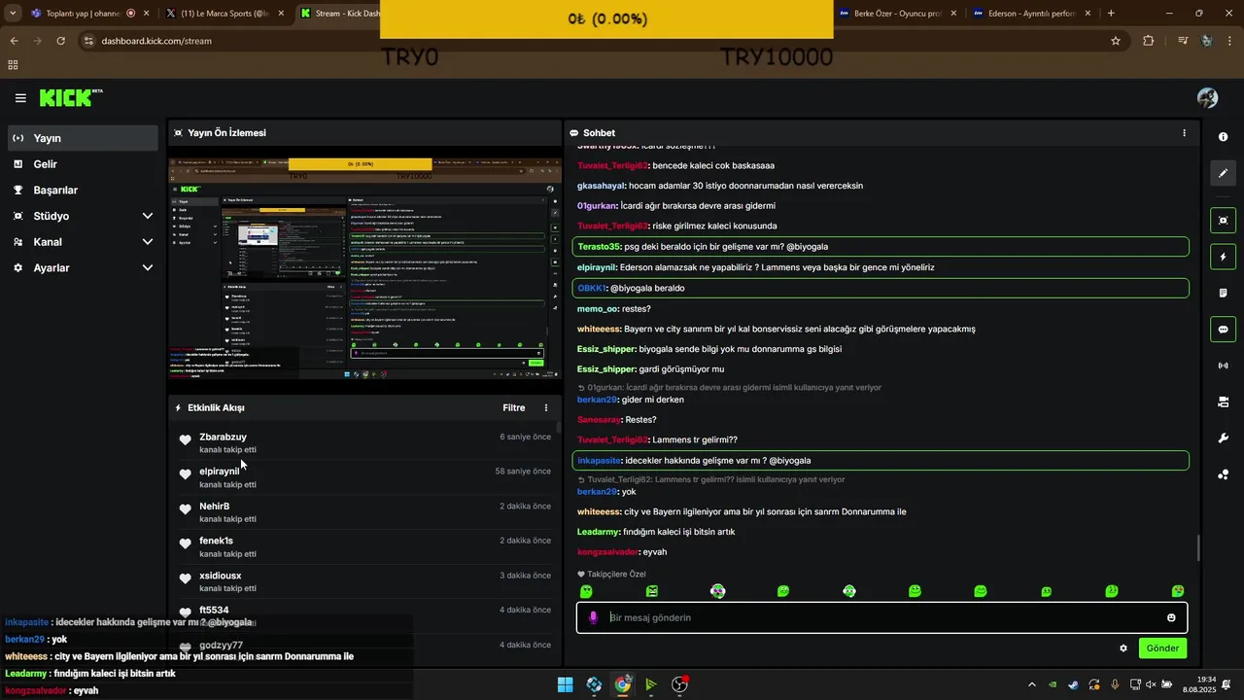Viewport: 1244px width, 700px height.
Task: Open OBS Studio from the taskbar
Action: point(679,684)
